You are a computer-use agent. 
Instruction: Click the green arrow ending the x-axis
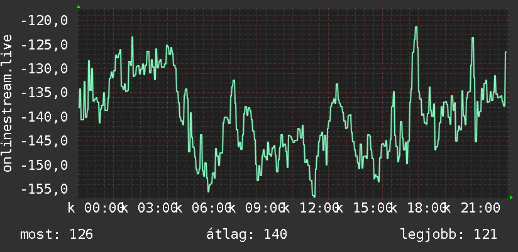(511, 197)
